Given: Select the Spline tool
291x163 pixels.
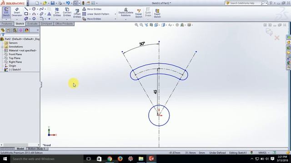Looking at the screenshot, I should coord(41,9).
